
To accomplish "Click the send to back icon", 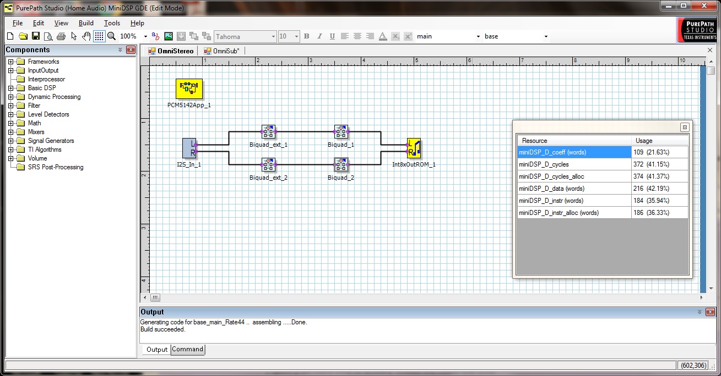I will coord(207,36).
